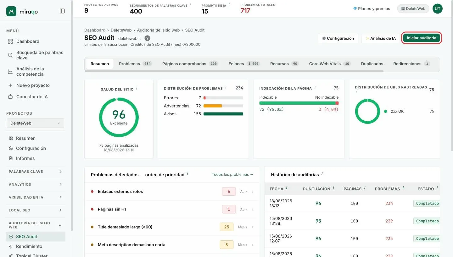Screen dimensions: 453x257
Task: Click the SEO Audit checkbox icon in sidebar
Action: 11,237
